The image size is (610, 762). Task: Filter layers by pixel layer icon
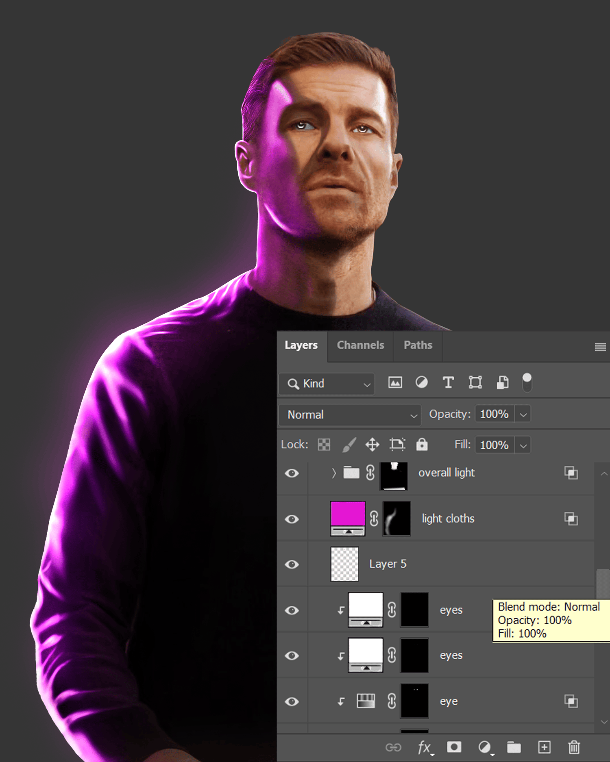coord(395,382)
